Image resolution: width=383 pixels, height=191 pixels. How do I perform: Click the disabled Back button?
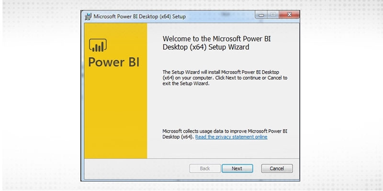tap(205, 169)
